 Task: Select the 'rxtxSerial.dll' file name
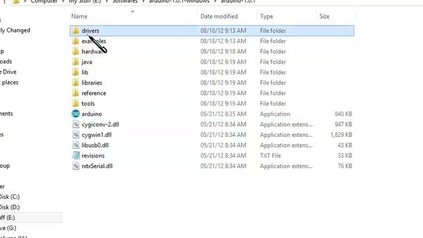[x=97, y=166]
